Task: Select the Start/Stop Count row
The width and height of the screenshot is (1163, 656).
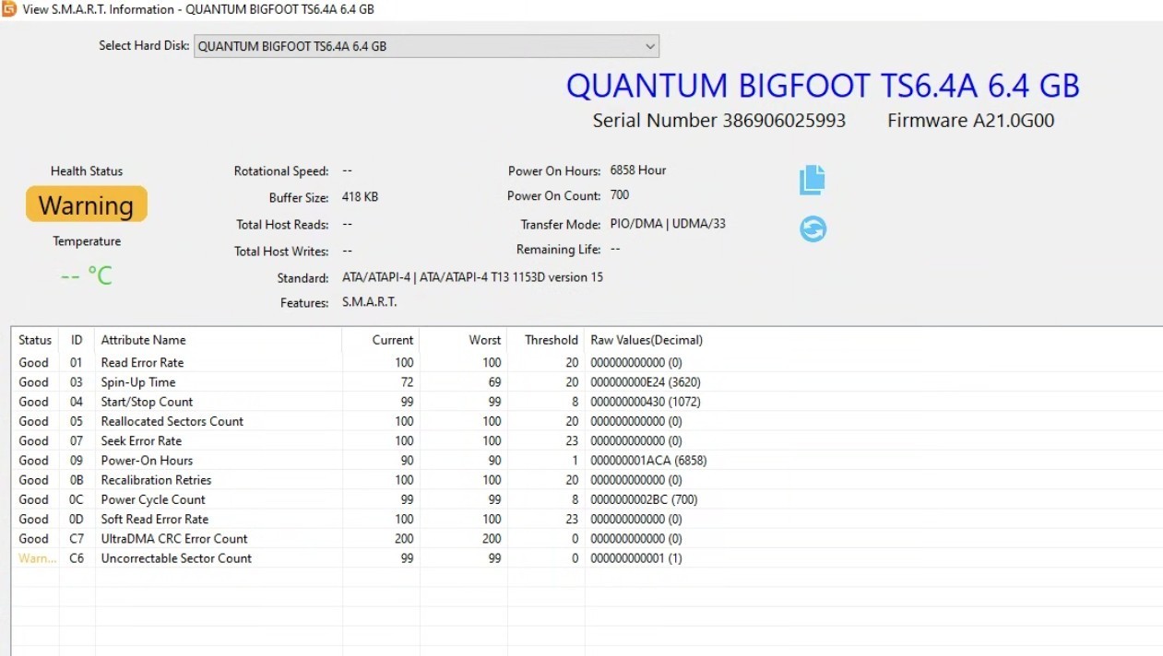Action: 587,402
